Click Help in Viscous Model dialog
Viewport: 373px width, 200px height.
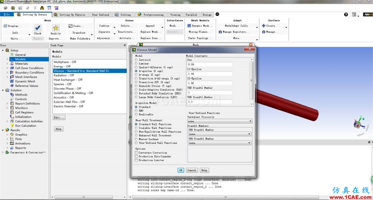pos(204,170)
